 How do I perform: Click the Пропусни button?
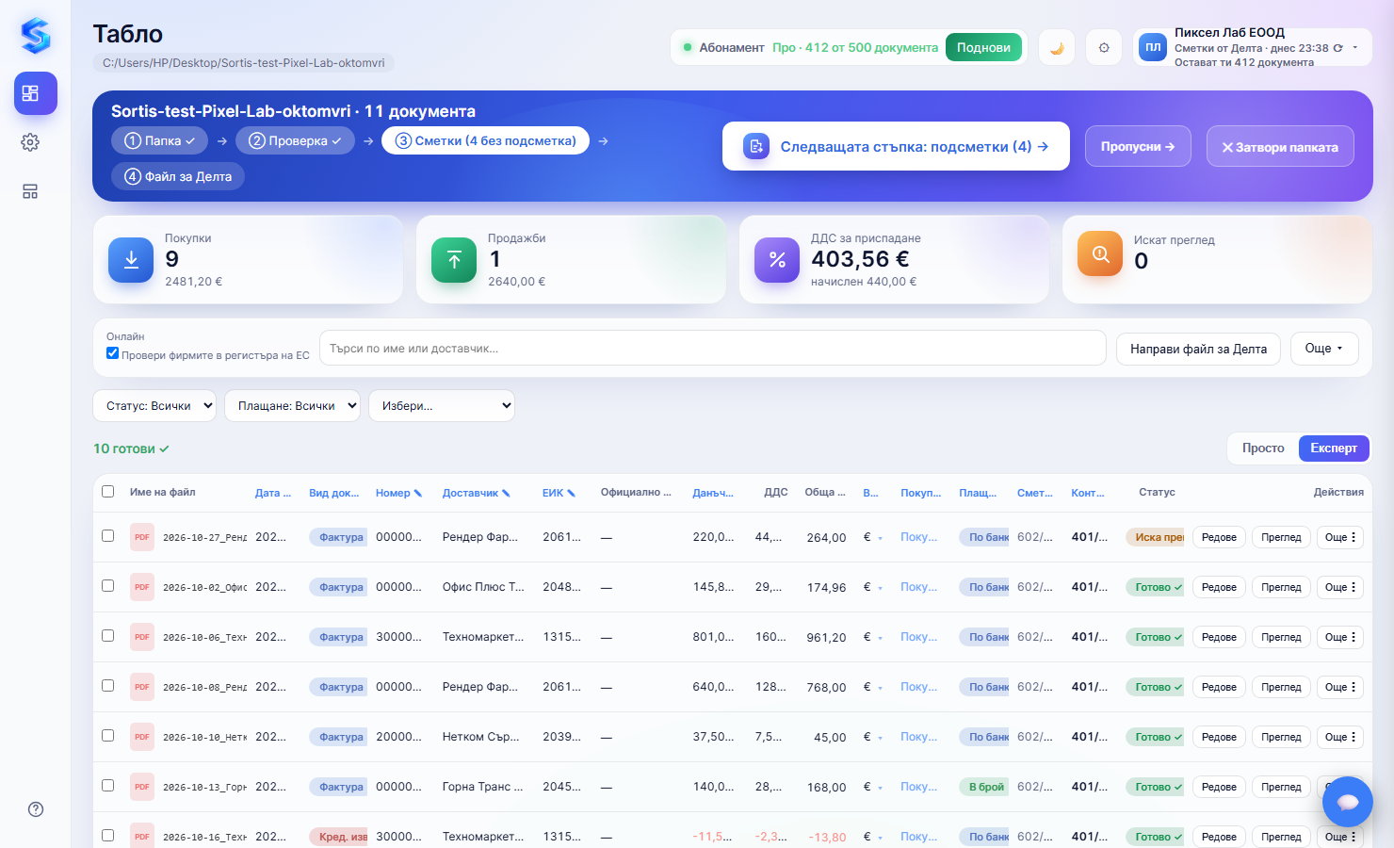pyautogui.click(x=1138, y=146)
